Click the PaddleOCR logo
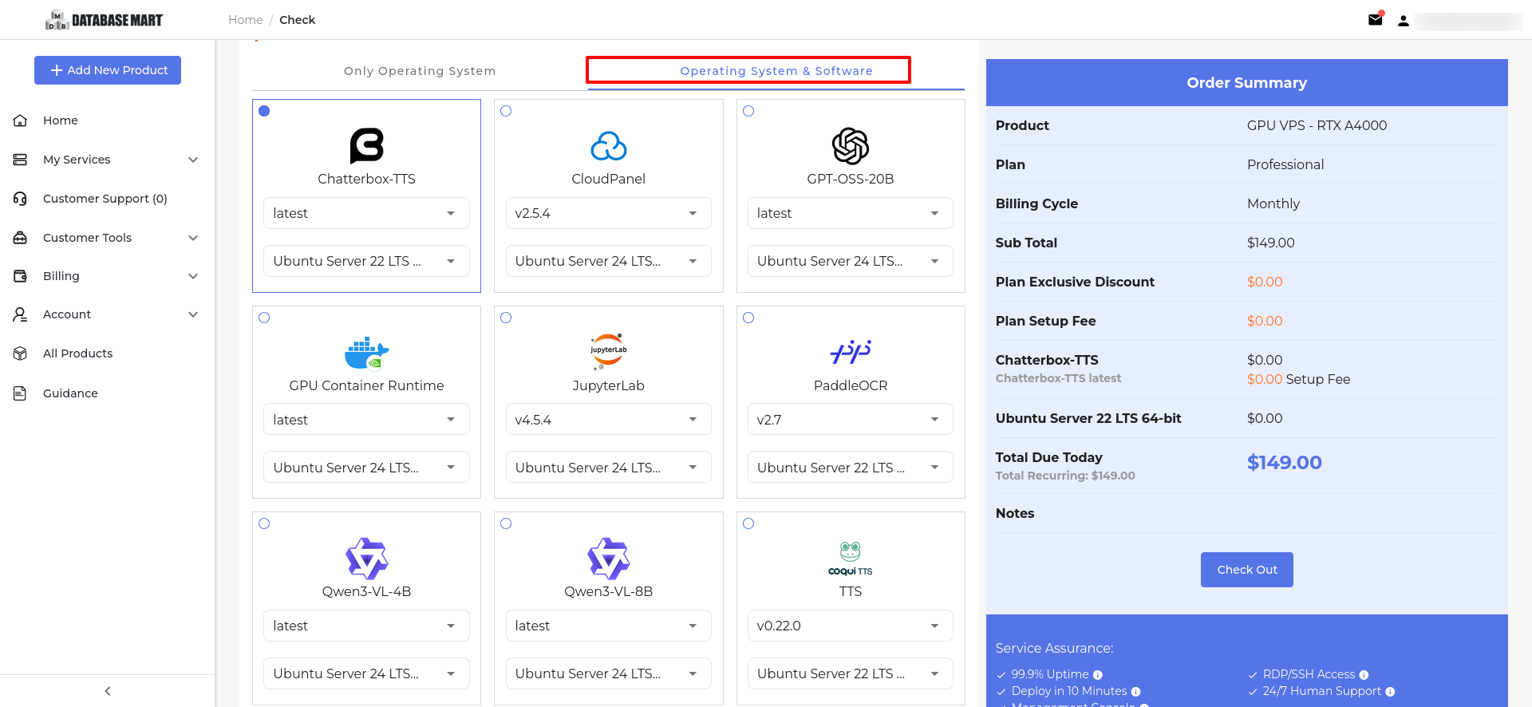 click(851, 351)
